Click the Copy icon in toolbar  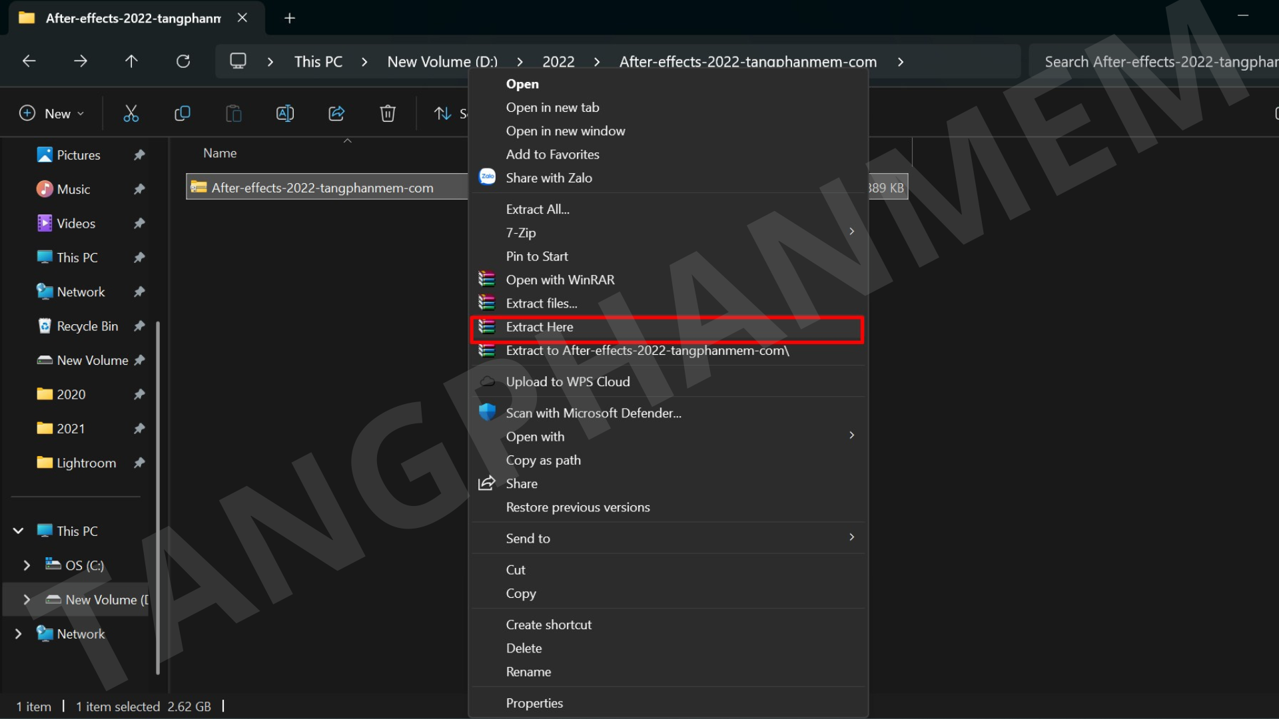pyautogui.click(x=182, y=114)
